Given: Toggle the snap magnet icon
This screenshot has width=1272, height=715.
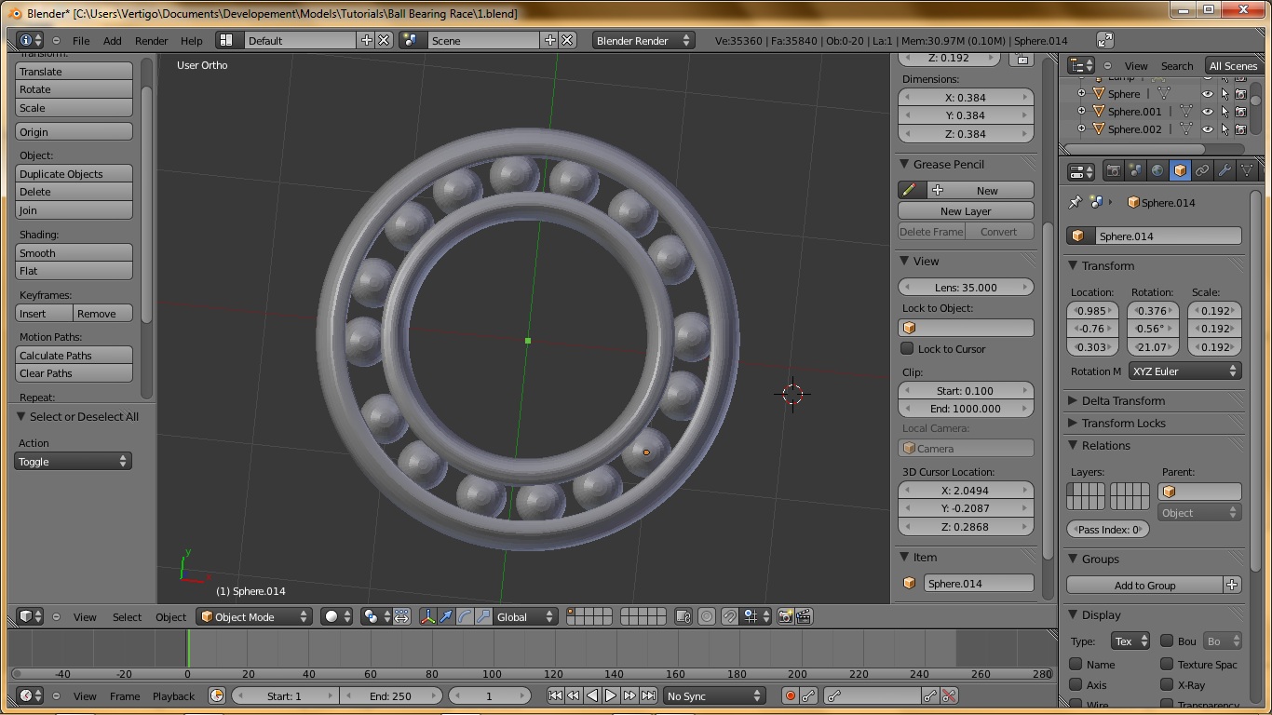Looking at the screenshot, I should [730, 616].
